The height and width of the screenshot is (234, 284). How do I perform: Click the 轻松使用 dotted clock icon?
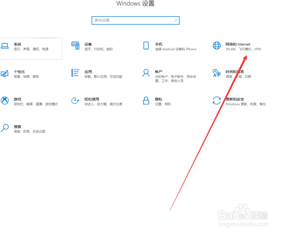tap(75, 101)
